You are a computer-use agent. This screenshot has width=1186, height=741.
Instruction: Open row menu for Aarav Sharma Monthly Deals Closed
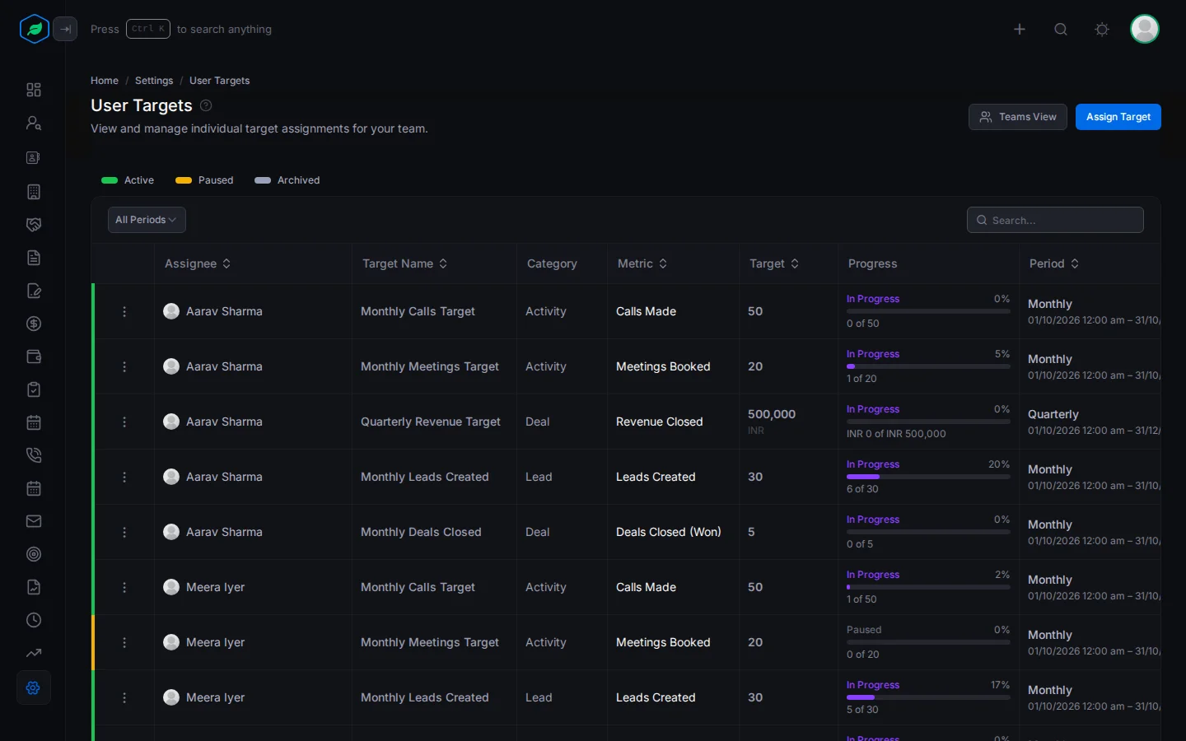tap(124, 533)
